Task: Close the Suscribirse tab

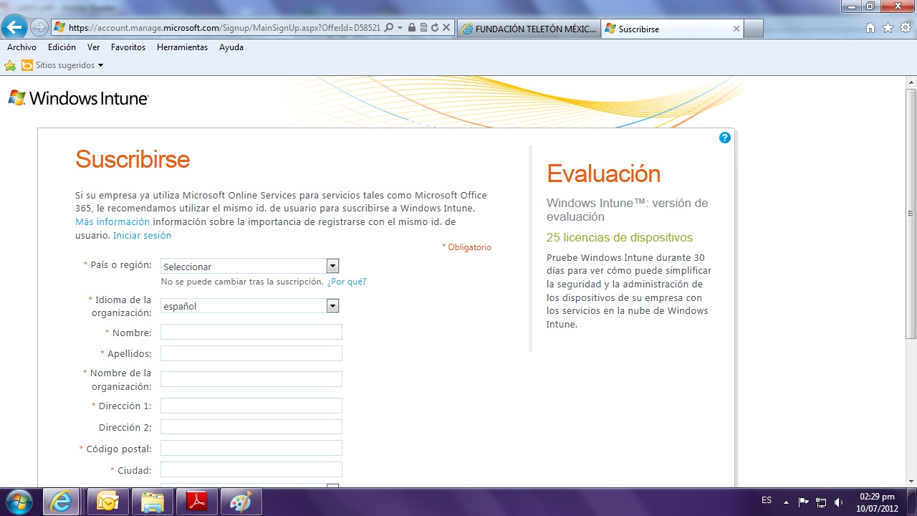Action: [x=736, y=29]
